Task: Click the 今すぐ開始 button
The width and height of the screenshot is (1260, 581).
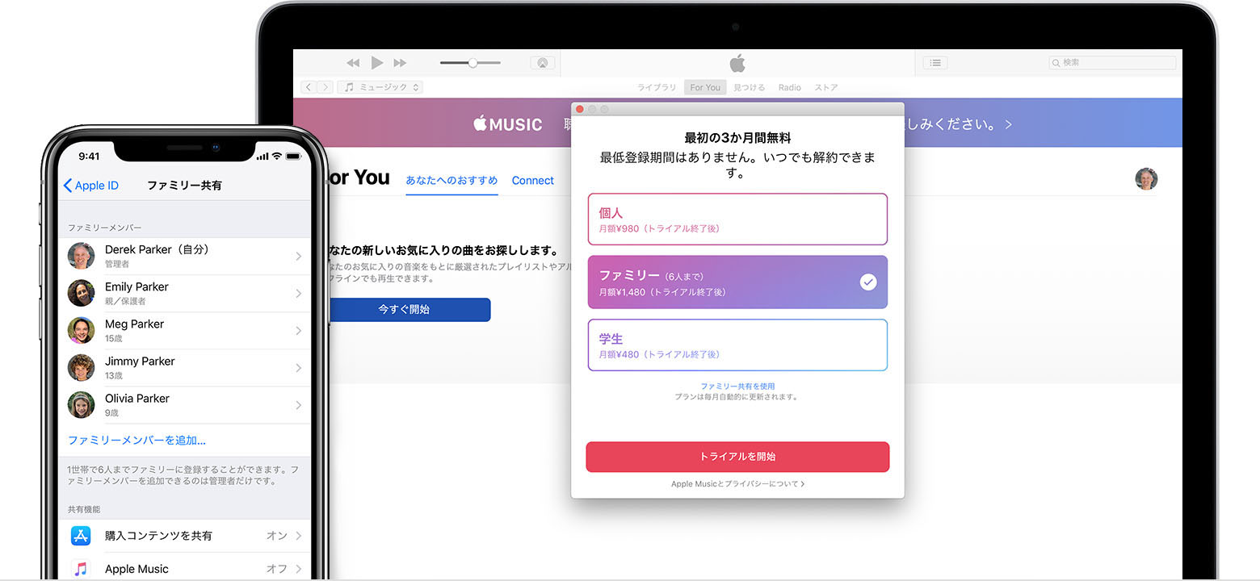Action: click(409, 310)
